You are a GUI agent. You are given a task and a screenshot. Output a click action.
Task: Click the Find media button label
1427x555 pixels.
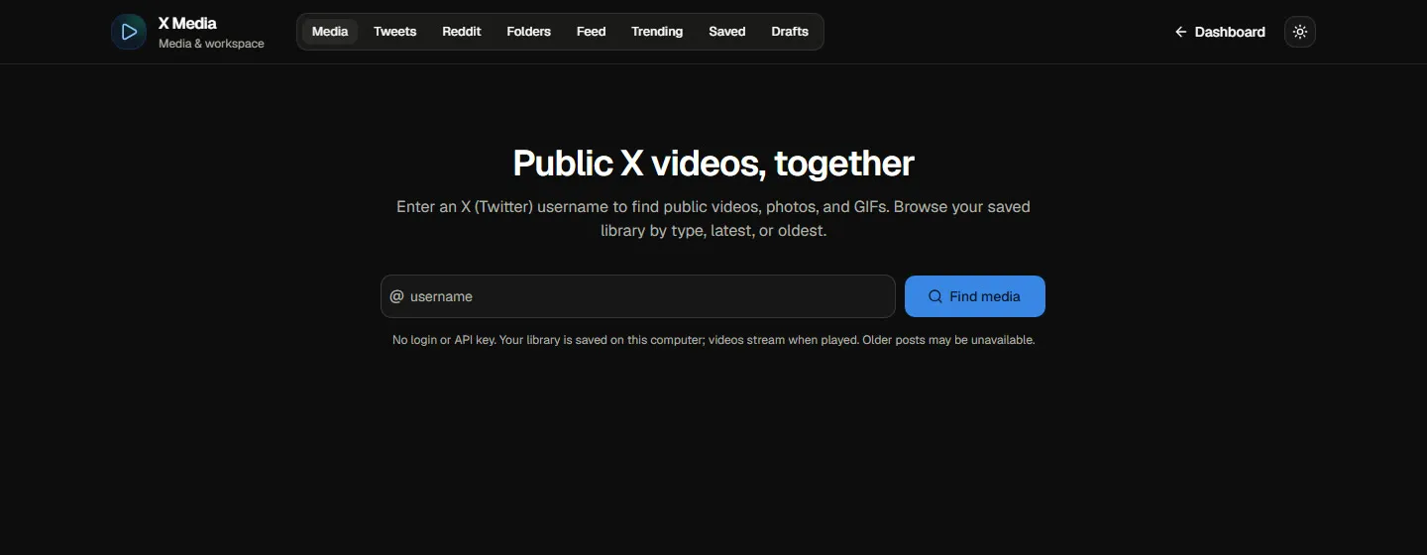(984, 296)
